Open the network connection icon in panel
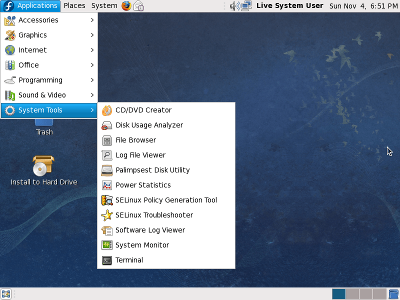Image resolution: width=400 pixels, height=300 pixels. click(x=246, y=6)
